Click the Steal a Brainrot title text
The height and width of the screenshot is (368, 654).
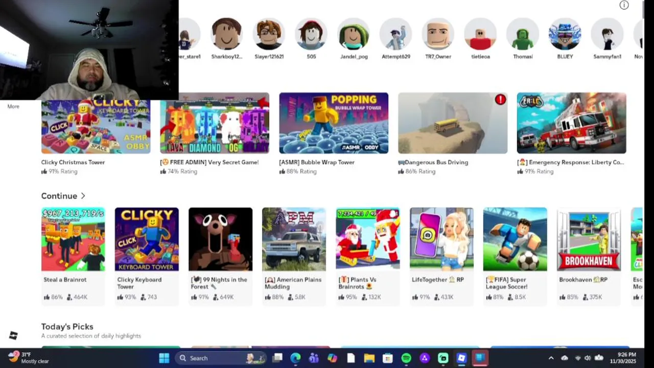tap(65, 280)
